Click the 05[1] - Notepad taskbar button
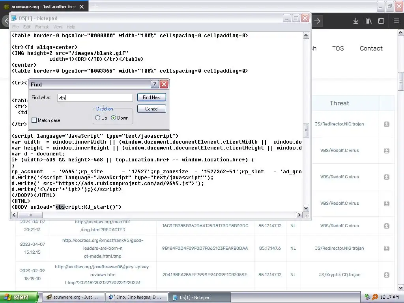Screen dimensions: 404x303 pos(200,297)
